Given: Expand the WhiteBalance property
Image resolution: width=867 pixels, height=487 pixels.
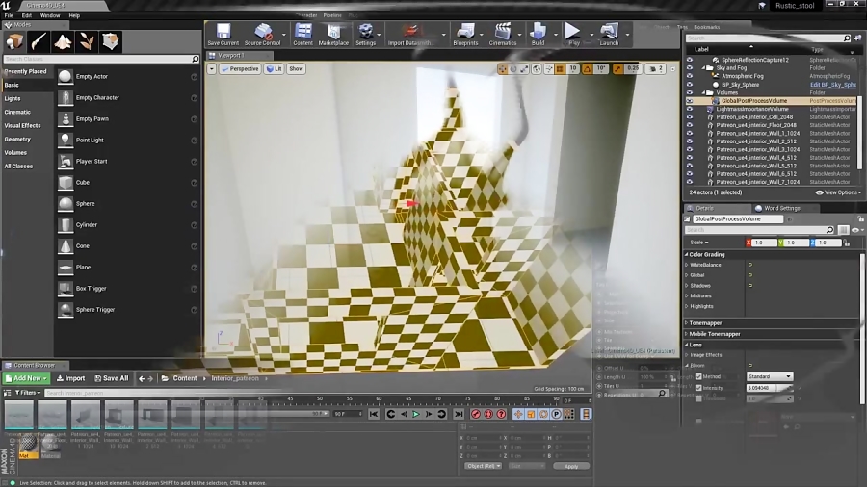Looking at the screenshot, I should coord(687,265).
